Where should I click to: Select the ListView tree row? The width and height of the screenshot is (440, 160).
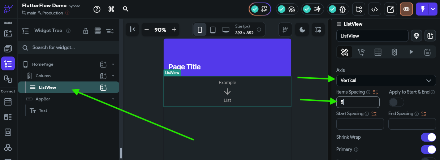tap(69, 87)
